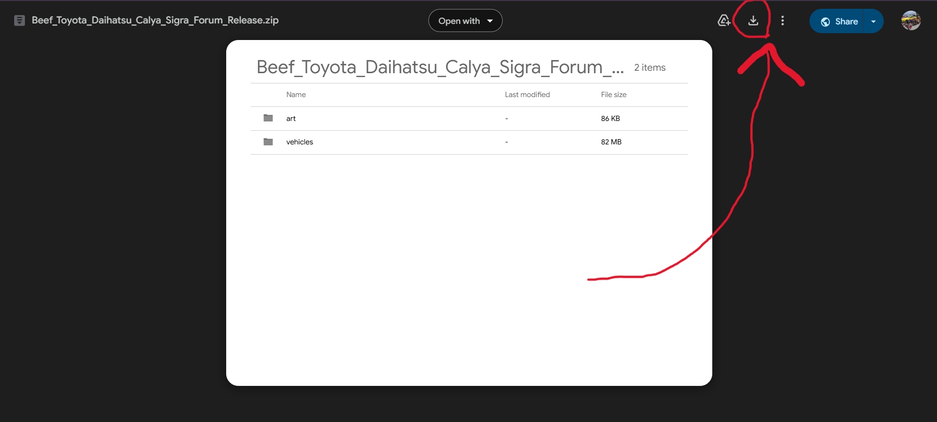Click the vehicles folder icon

(268, 142)
